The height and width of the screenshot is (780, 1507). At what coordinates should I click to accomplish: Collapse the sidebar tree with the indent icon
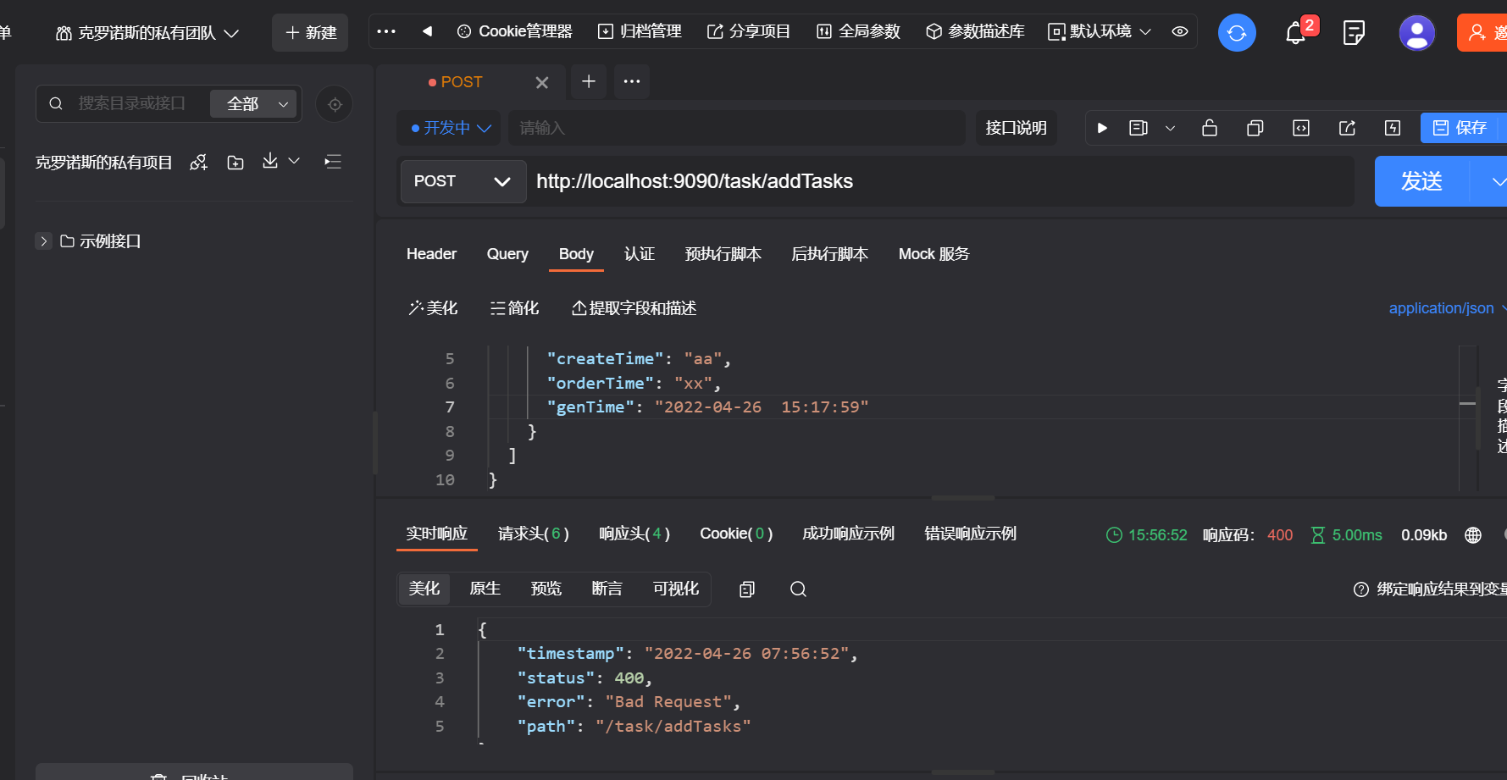pos(332,161)
